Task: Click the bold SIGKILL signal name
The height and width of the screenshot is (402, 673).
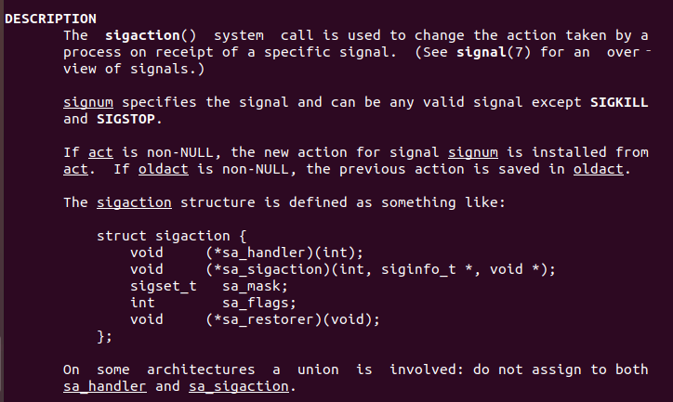Action: [620, 102]
